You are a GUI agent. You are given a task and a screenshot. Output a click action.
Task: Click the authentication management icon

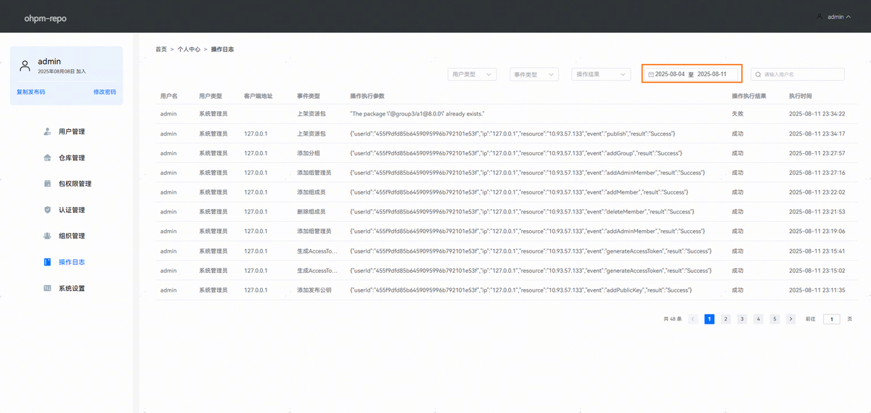(47, 210)
